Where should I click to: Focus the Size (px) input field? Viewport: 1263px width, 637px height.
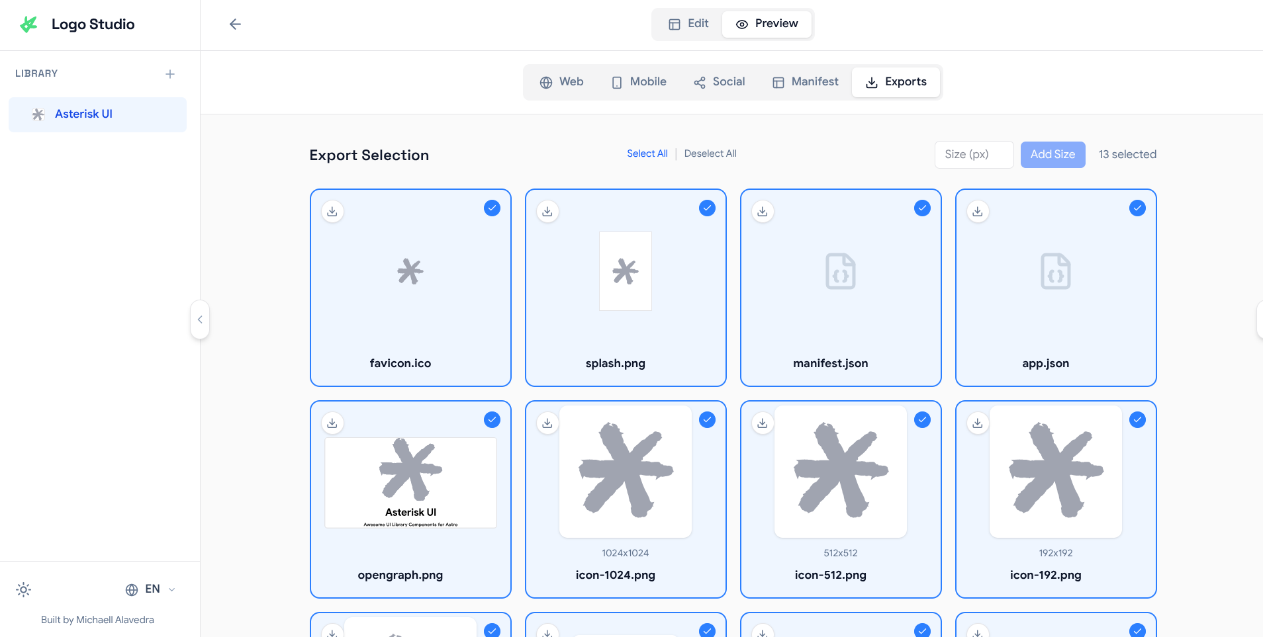[974, 155]
